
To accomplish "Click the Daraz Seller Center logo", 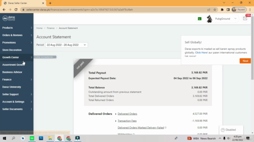I will click(x=9, y=18).
